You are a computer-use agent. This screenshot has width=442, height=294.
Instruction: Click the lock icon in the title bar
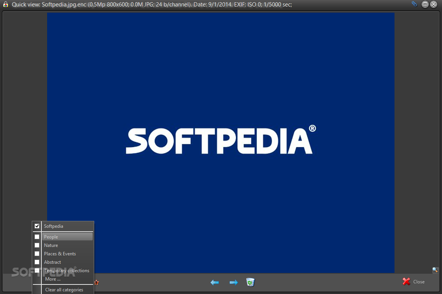[5, 4]
